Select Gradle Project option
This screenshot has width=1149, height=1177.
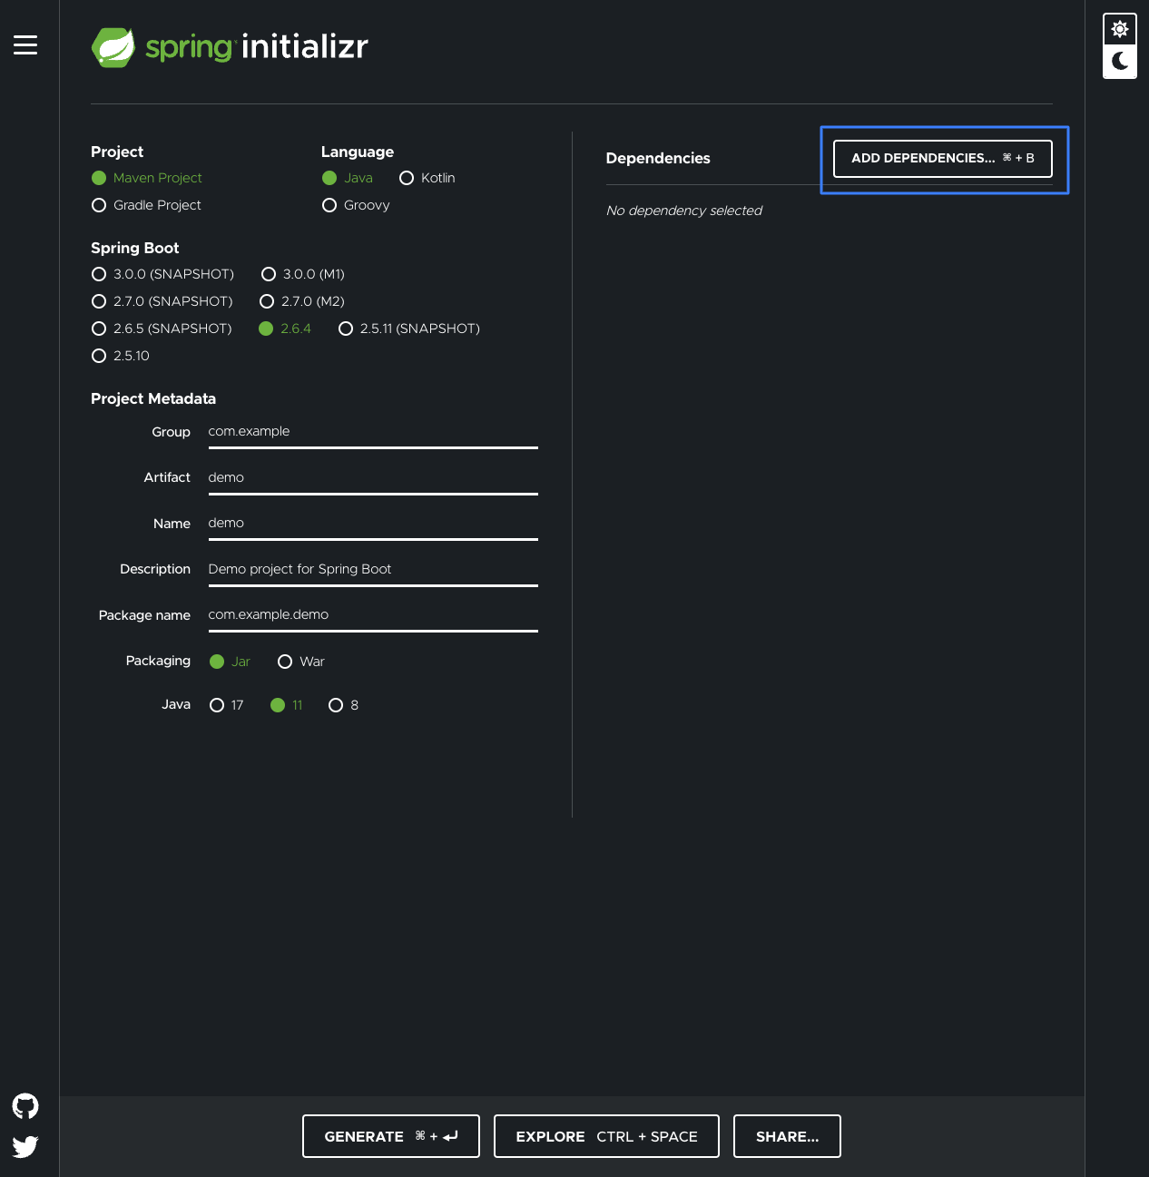147,205
